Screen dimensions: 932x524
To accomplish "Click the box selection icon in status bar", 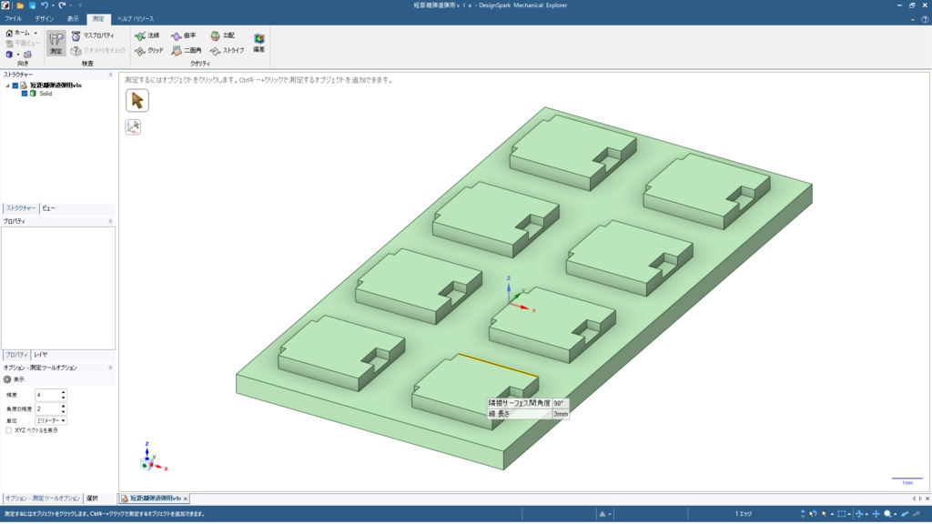I will [842, 514].
